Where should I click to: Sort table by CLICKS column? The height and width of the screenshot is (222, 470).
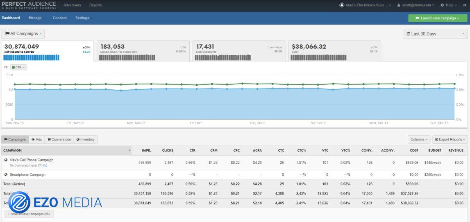pos(168,150)
